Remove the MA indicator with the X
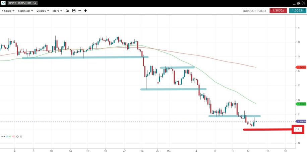Image resolution: width=307 pixels, height=153 pixels. (x=21, y=136)
